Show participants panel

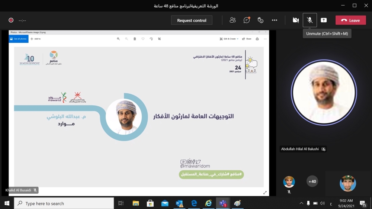232,20
